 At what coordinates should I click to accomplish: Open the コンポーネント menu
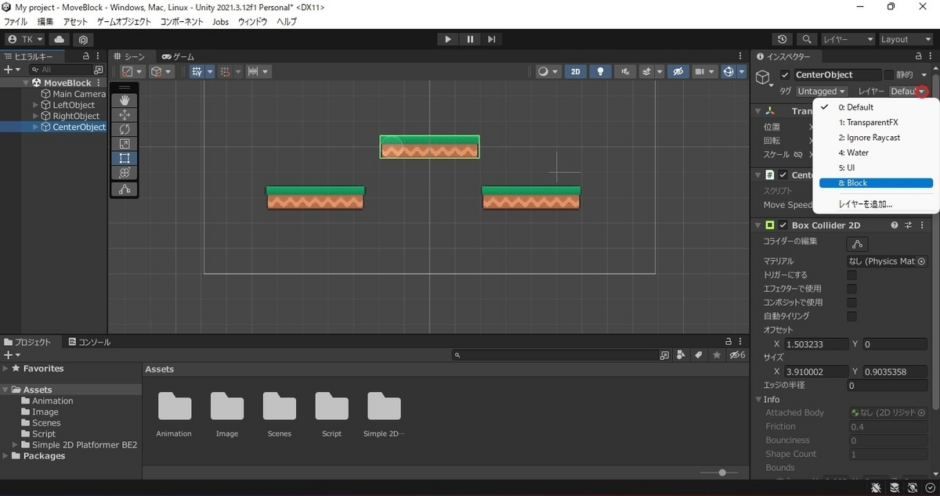pyautogui.click(x=182, y=22)
